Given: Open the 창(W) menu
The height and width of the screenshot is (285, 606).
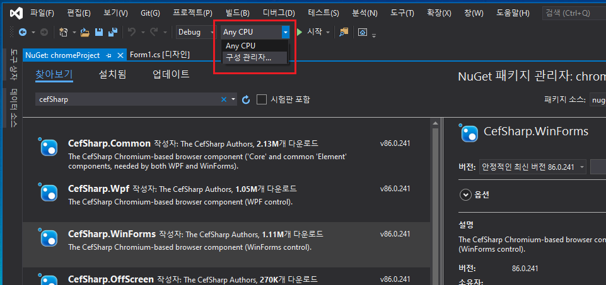Looking at the screenshot, I should pyautogui.click(x=474, y=13).
